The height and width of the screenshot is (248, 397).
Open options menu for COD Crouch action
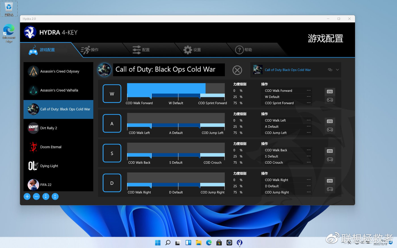point(309,162)
